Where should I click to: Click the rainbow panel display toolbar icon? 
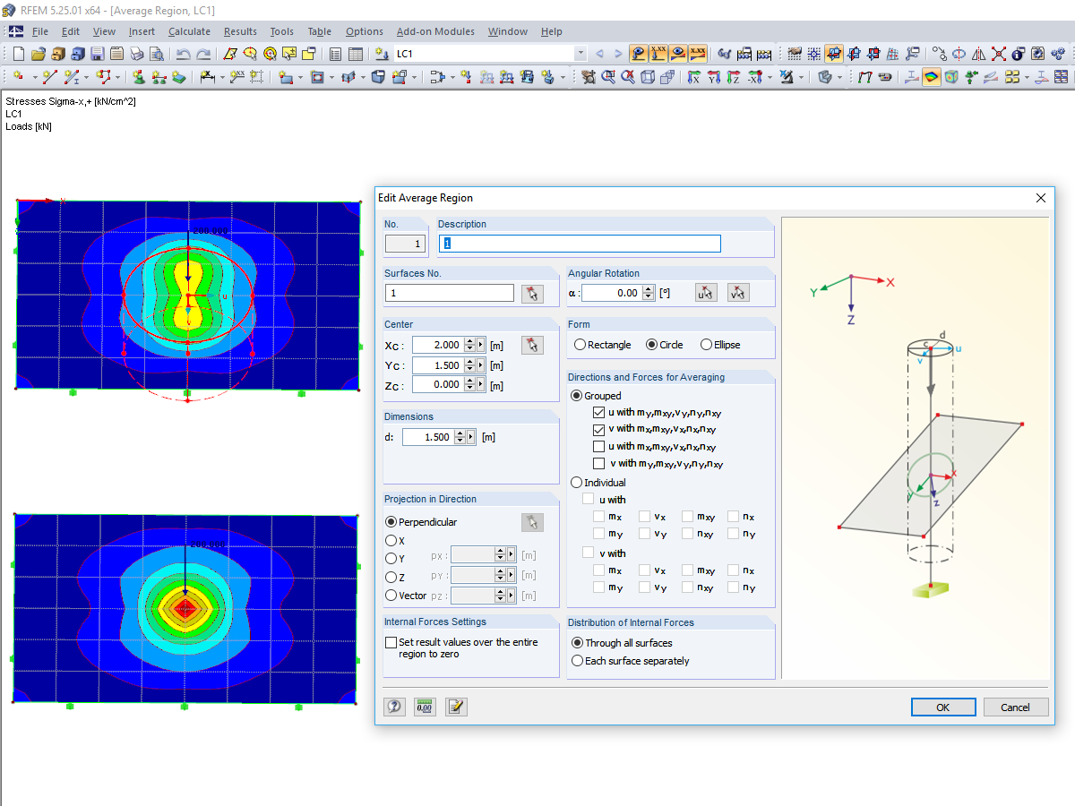931,77
